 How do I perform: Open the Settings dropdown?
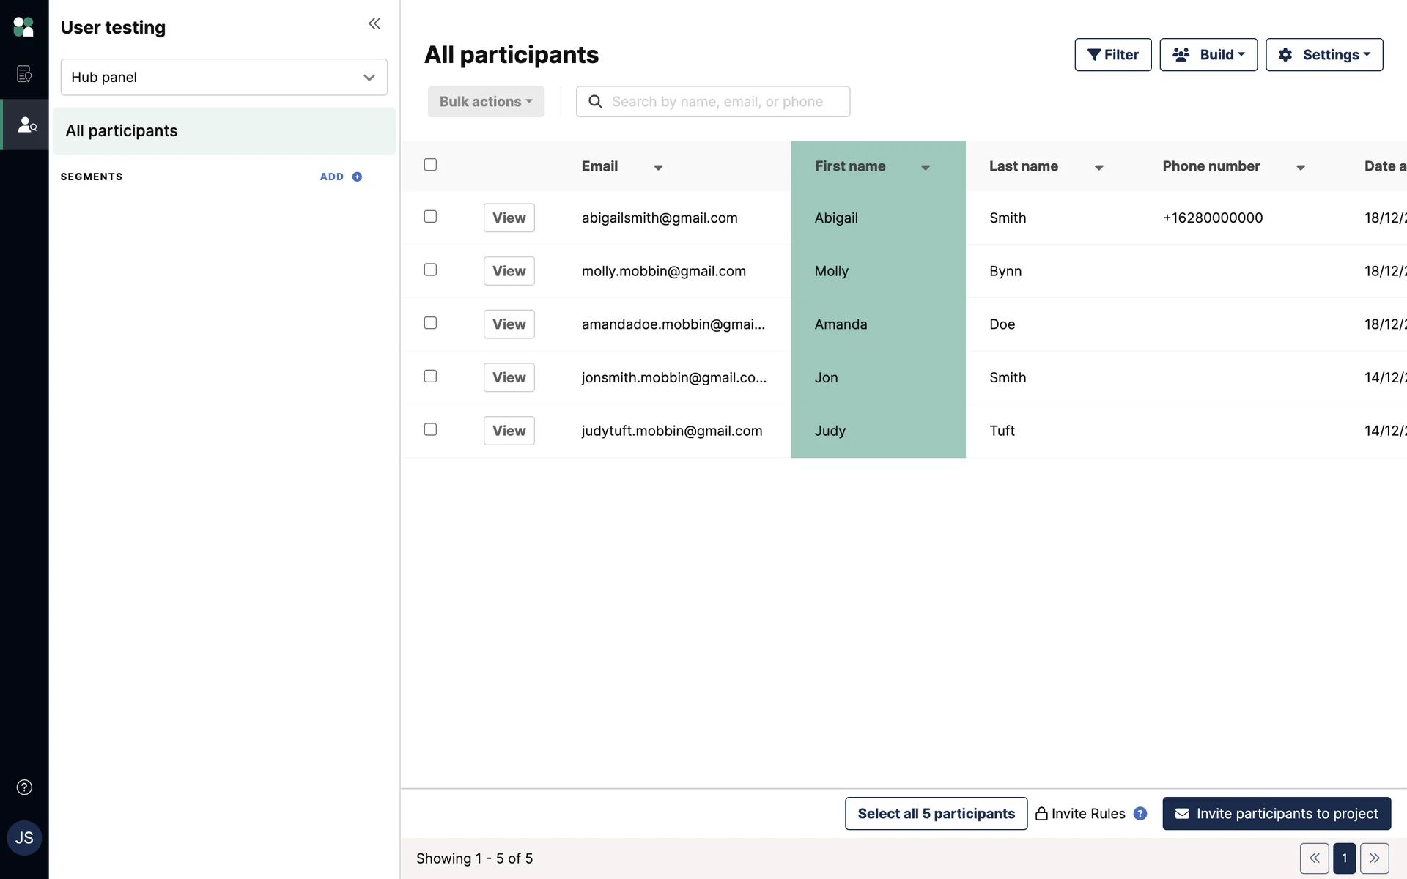click(x=1323, y=55)
